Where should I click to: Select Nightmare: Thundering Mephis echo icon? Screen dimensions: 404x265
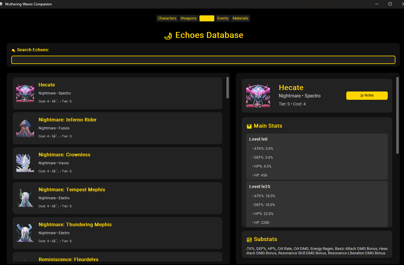[x=25, y=233]
